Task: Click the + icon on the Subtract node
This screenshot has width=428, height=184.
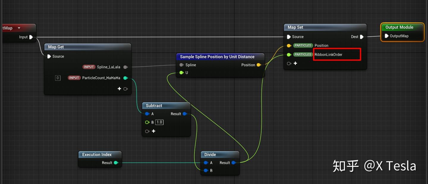Action: pyautogui.click(x=154, y=131)
